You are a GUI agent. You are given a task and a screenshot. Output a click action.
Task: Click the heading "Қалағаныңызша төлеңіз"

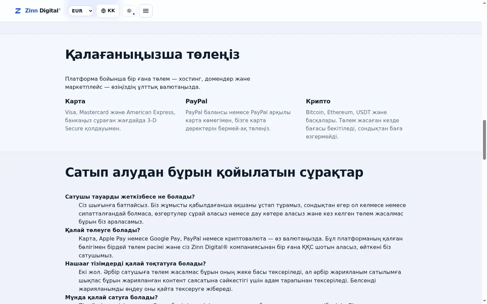152,54
